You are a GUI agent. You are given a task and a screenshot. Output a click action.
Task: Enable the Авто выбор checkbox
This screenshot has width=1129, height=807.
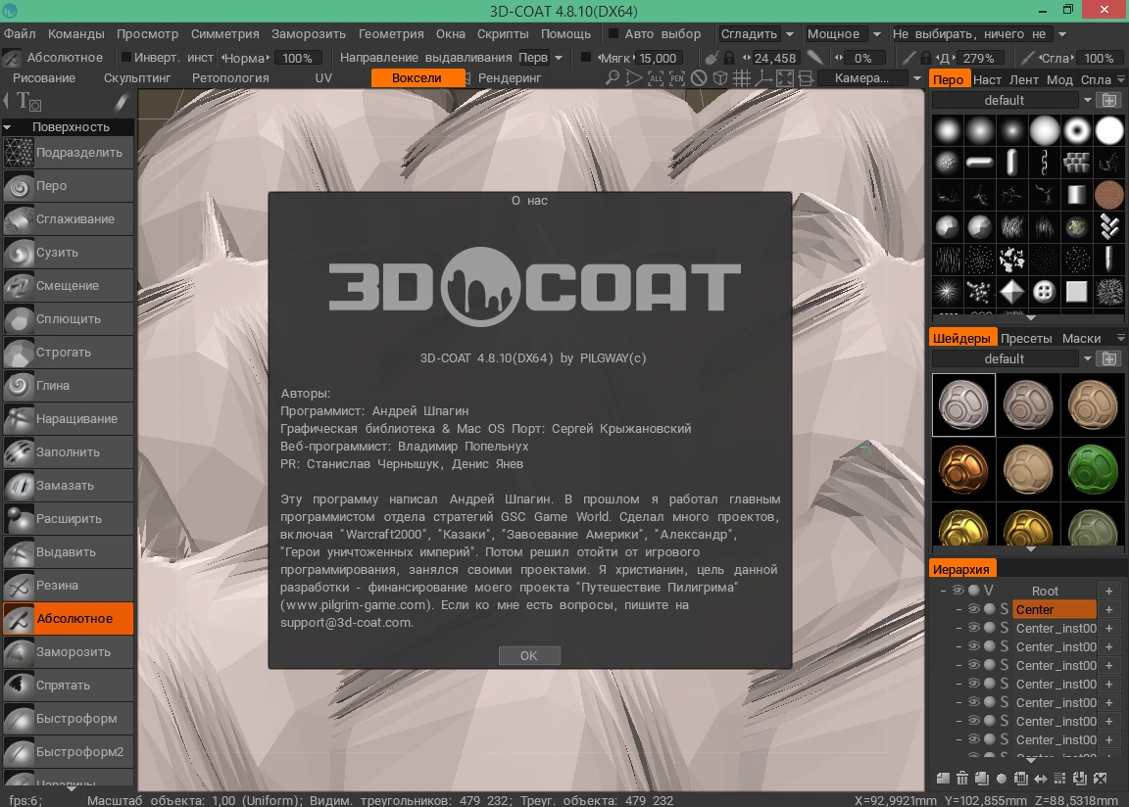[x=614, y=34]
